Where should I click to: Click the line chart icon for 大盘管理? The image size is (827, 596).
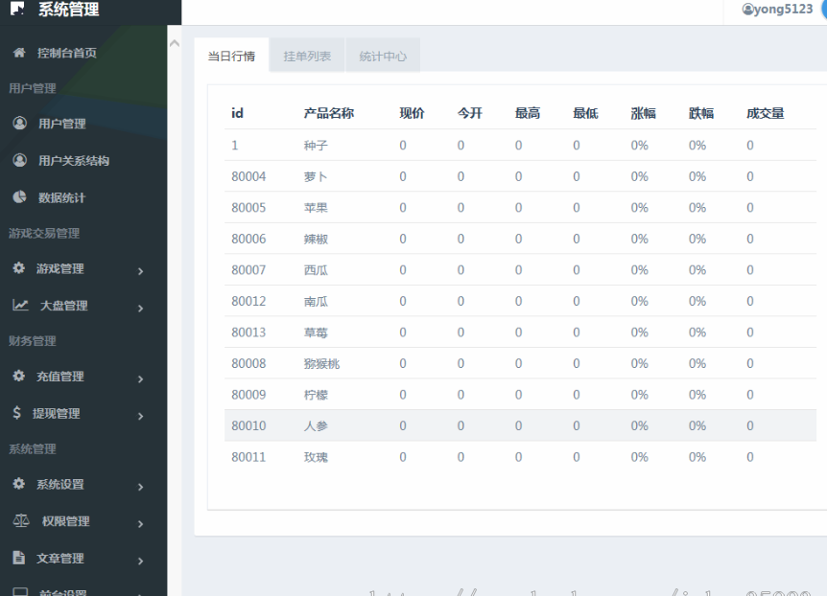pos(19,306)
